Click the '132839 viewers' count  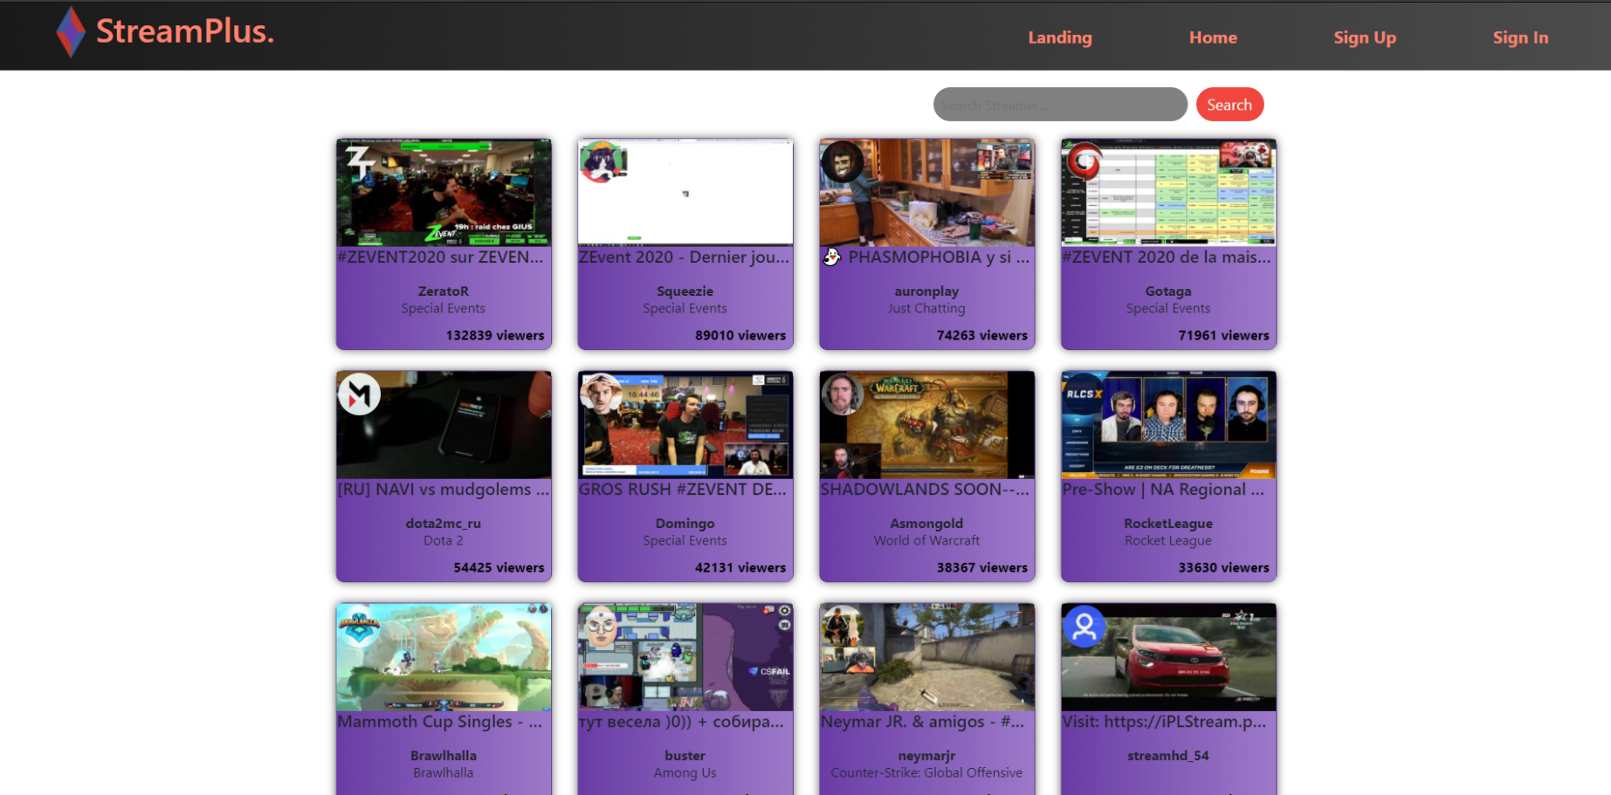pyautogui.click(x=495, y=335)
